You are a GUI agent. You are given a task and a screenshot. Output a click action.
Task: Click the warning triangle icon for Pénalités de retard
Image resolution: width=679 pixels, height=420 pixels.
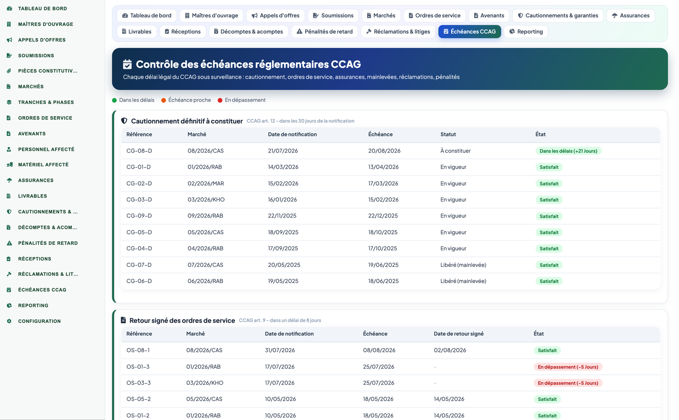(9, 243)
